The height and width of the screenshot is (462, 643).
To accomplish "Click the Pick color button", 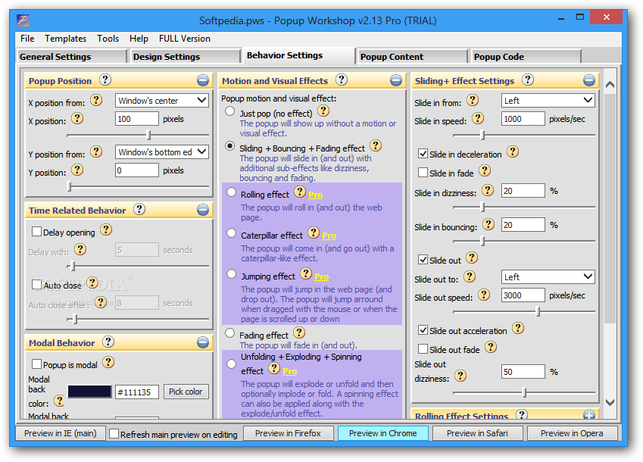I will [186, 392].
